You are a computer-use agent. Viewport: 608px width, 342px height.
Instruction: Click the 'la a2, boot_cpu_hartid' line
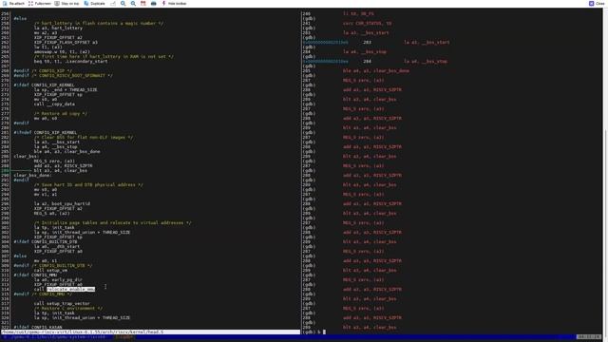pos(62,203)
